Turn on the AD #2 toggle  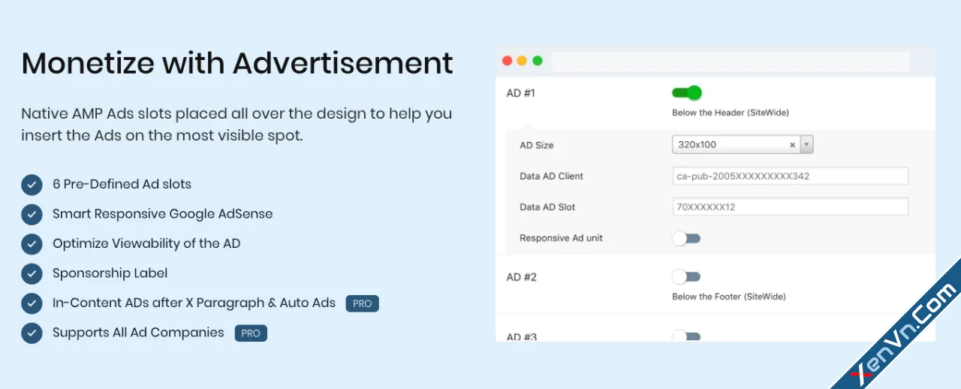(x=686, y=277)
